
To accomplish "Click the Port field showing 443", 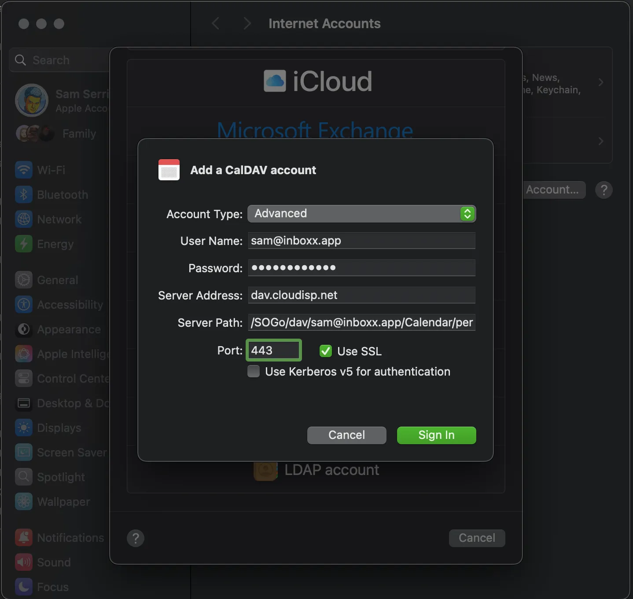I will (x=274, y=350).
